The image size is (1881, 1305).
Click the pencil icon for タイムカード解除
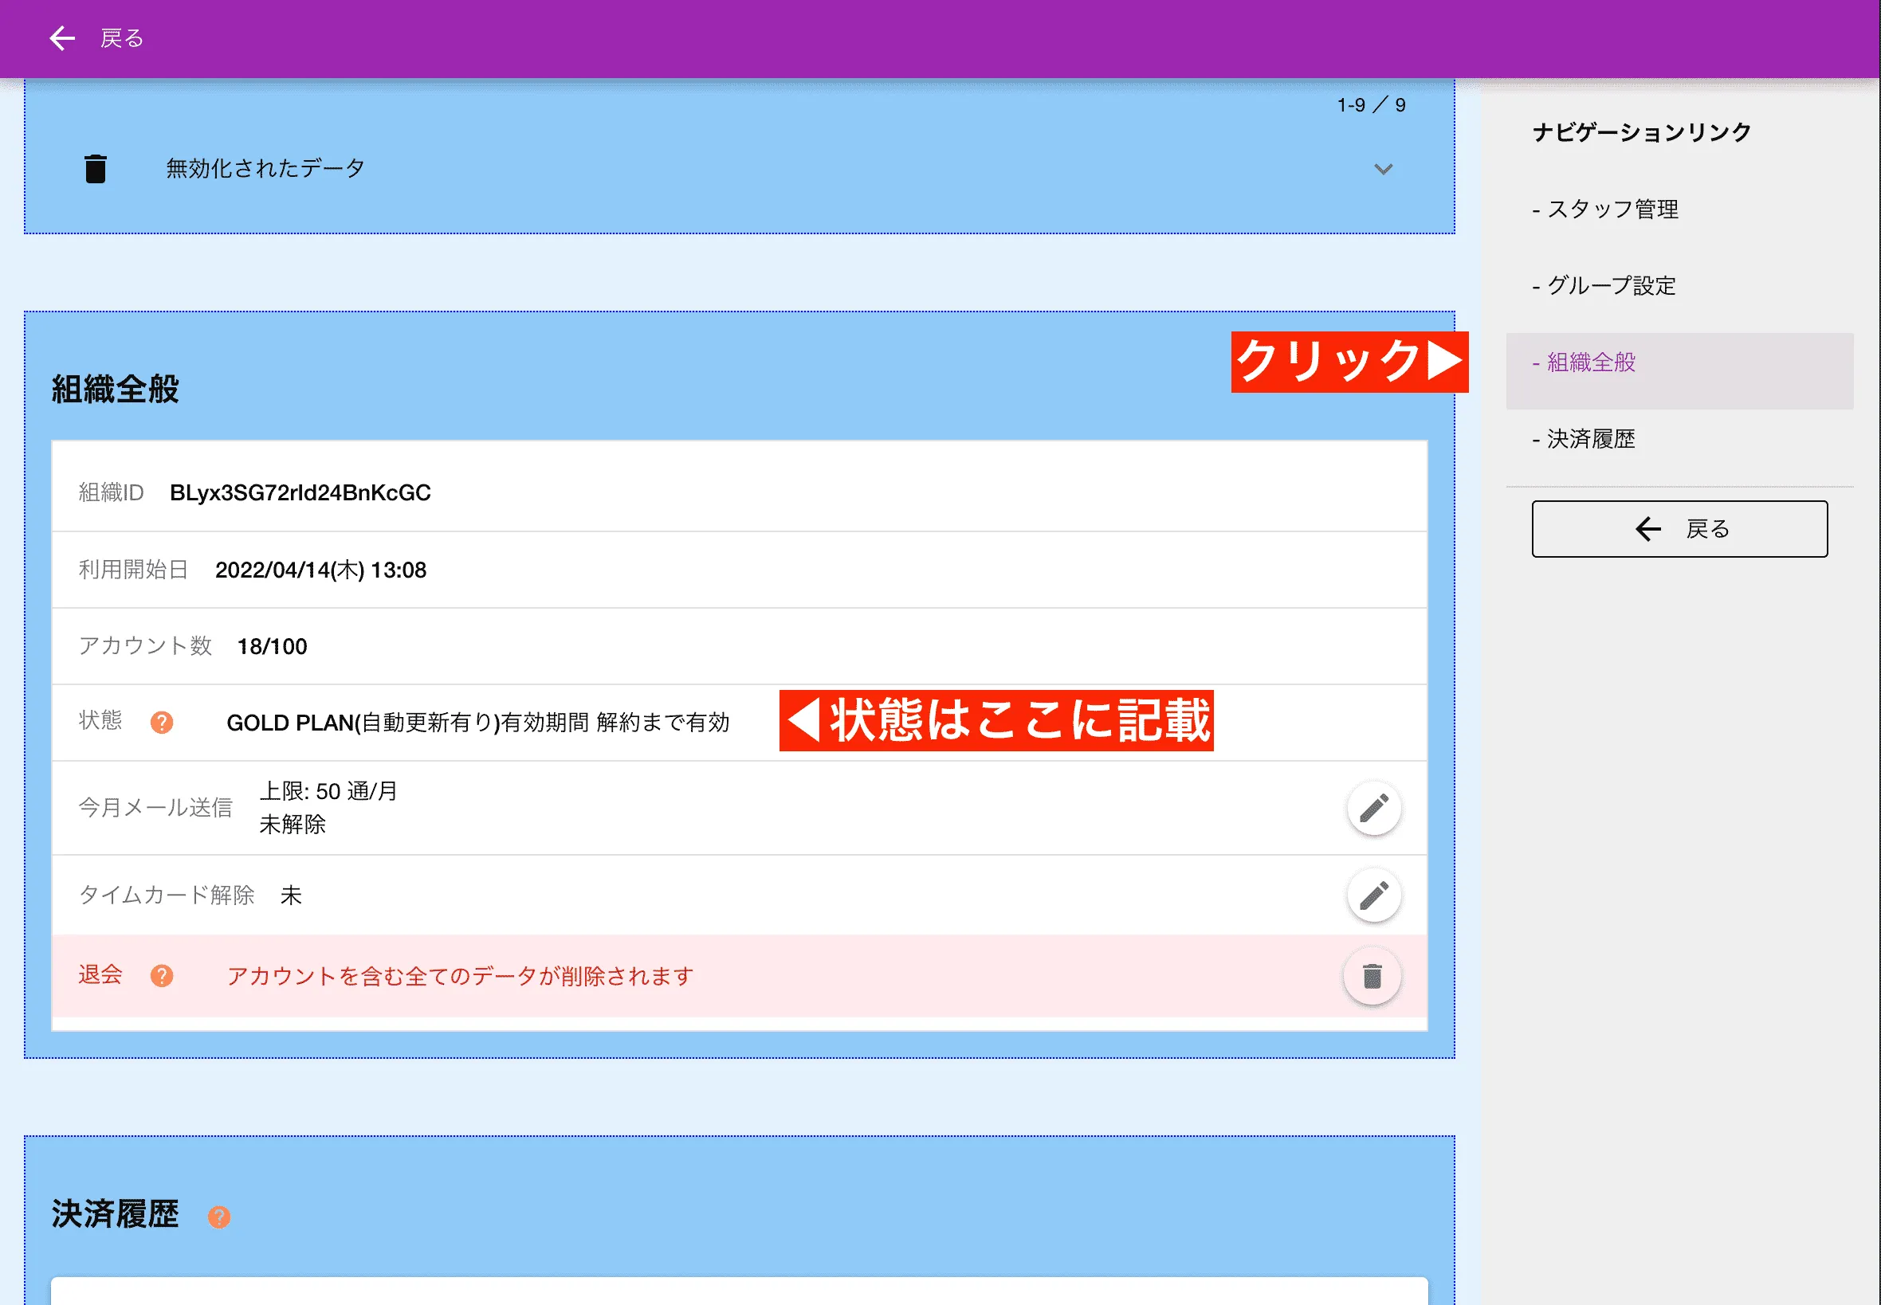point(1374,895)
